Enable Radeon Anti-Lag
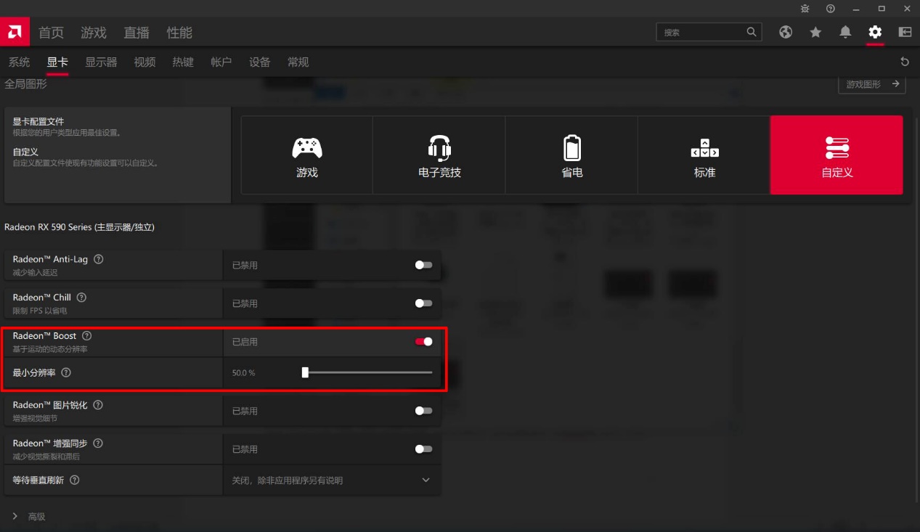The height and width of the screenshot is (532, 920). pyautogui.click(x=422, y=266)
